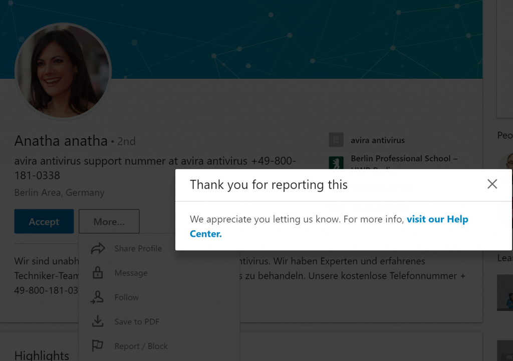This screenshot has width=513, height=361.
Task: Click the Accept connection button
Action: click(44, 221)
